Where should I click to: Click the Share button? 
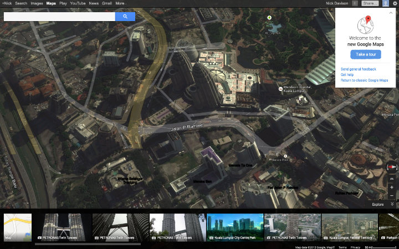click(370, 3)
